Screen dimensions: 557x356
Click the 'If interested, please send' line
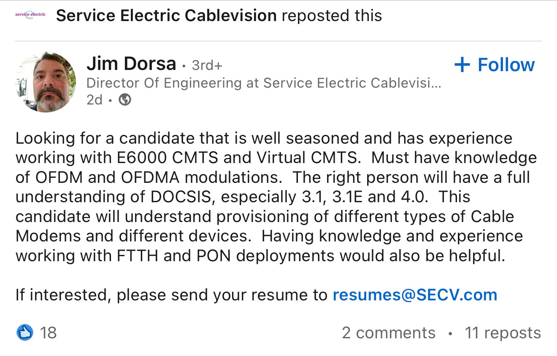[171, 294]
